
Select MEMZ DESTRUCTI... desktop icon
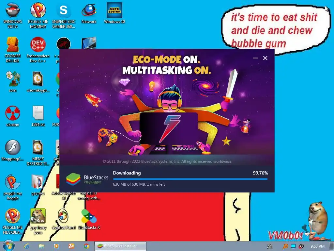38,152
